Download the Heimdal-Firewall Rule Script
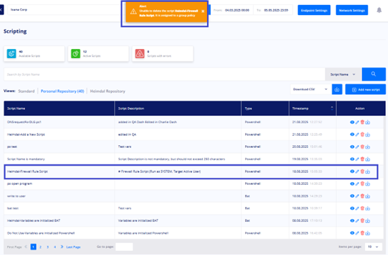Screen dimensions: 388x255 pyautogui.click(x=368, y=172)
